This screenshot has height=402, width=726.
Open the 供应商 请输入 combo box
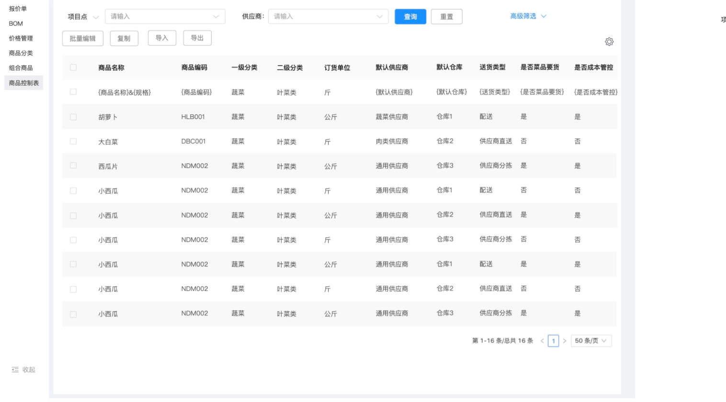(x=329, y=16)
